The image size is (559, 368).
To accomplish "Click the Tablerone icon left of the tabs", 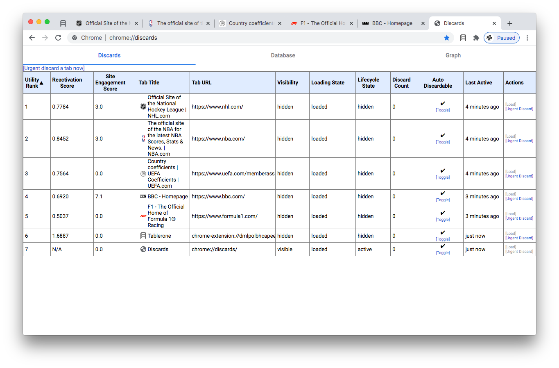I will pos(63,23).
